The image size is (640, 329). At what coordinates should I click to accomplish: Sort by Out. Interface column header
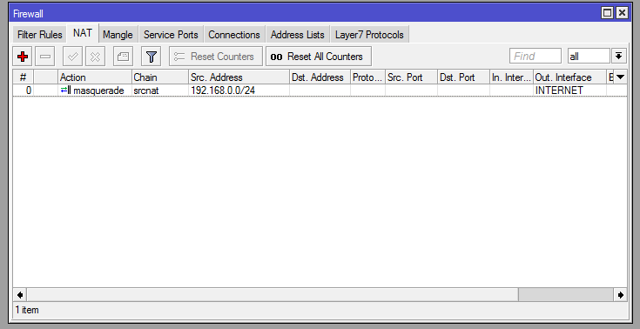click(569, 77)
